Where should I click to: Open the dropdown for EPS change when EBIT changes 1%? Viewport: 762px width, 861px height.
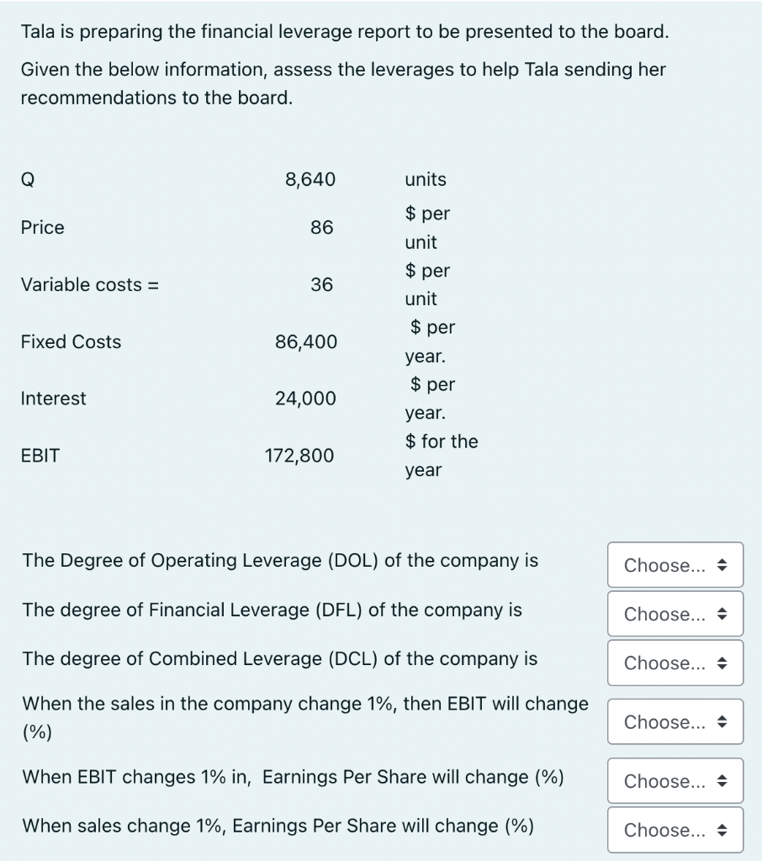point(673,781)
